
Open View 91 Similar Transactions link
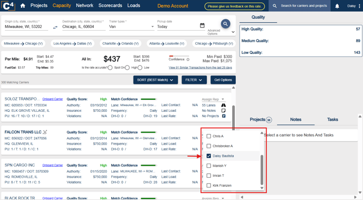(200, 68)
